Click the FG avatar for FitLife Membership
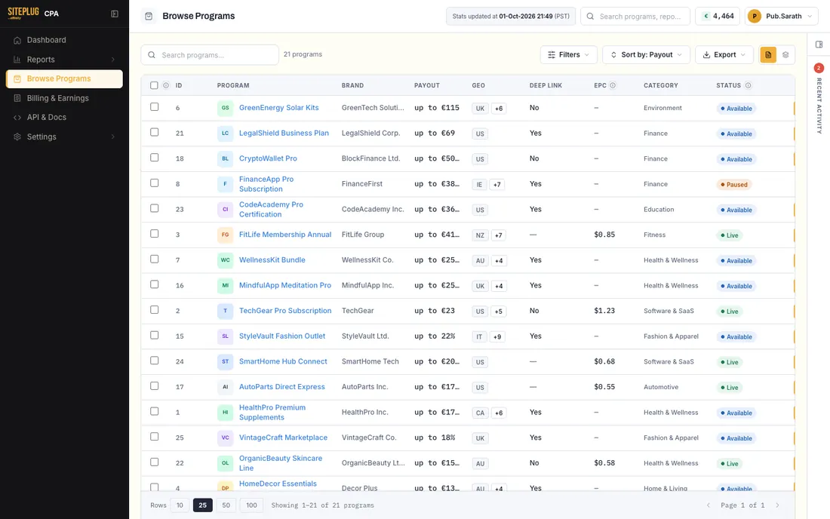 click(x=225, y=235)
